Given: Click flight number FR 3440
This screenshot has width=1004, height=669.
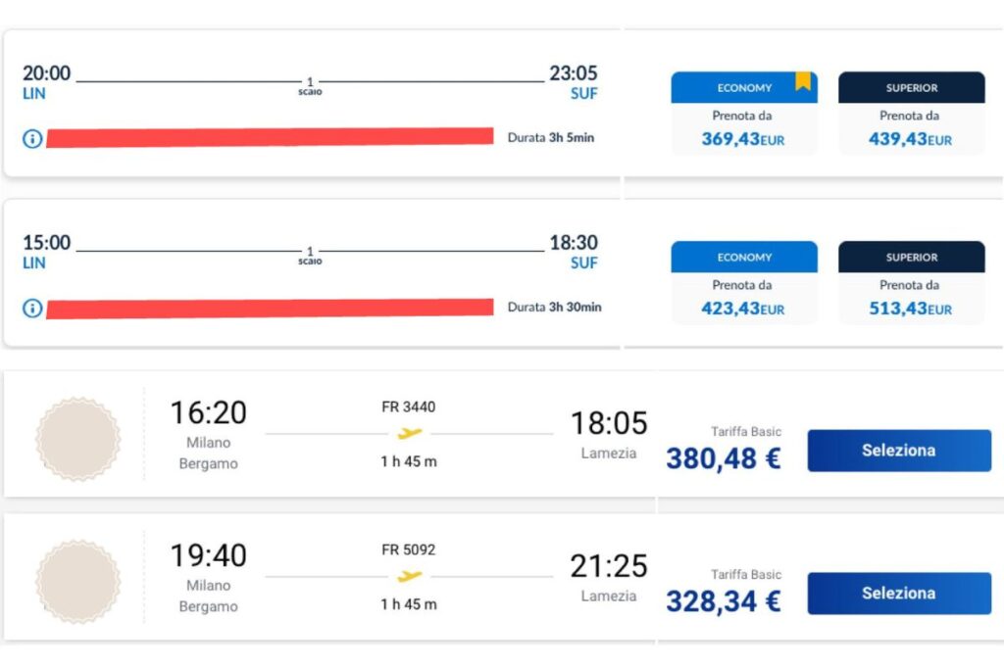Looking at the screenshot, I should [409, 406].
